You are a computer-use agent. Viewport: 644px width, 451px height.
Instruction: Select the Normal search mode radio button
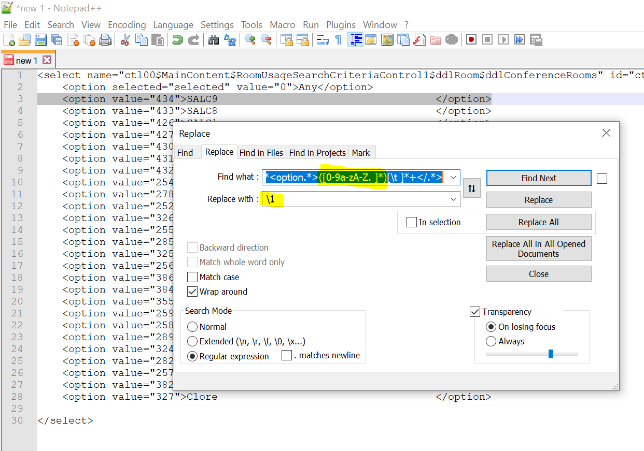point(192,327)
